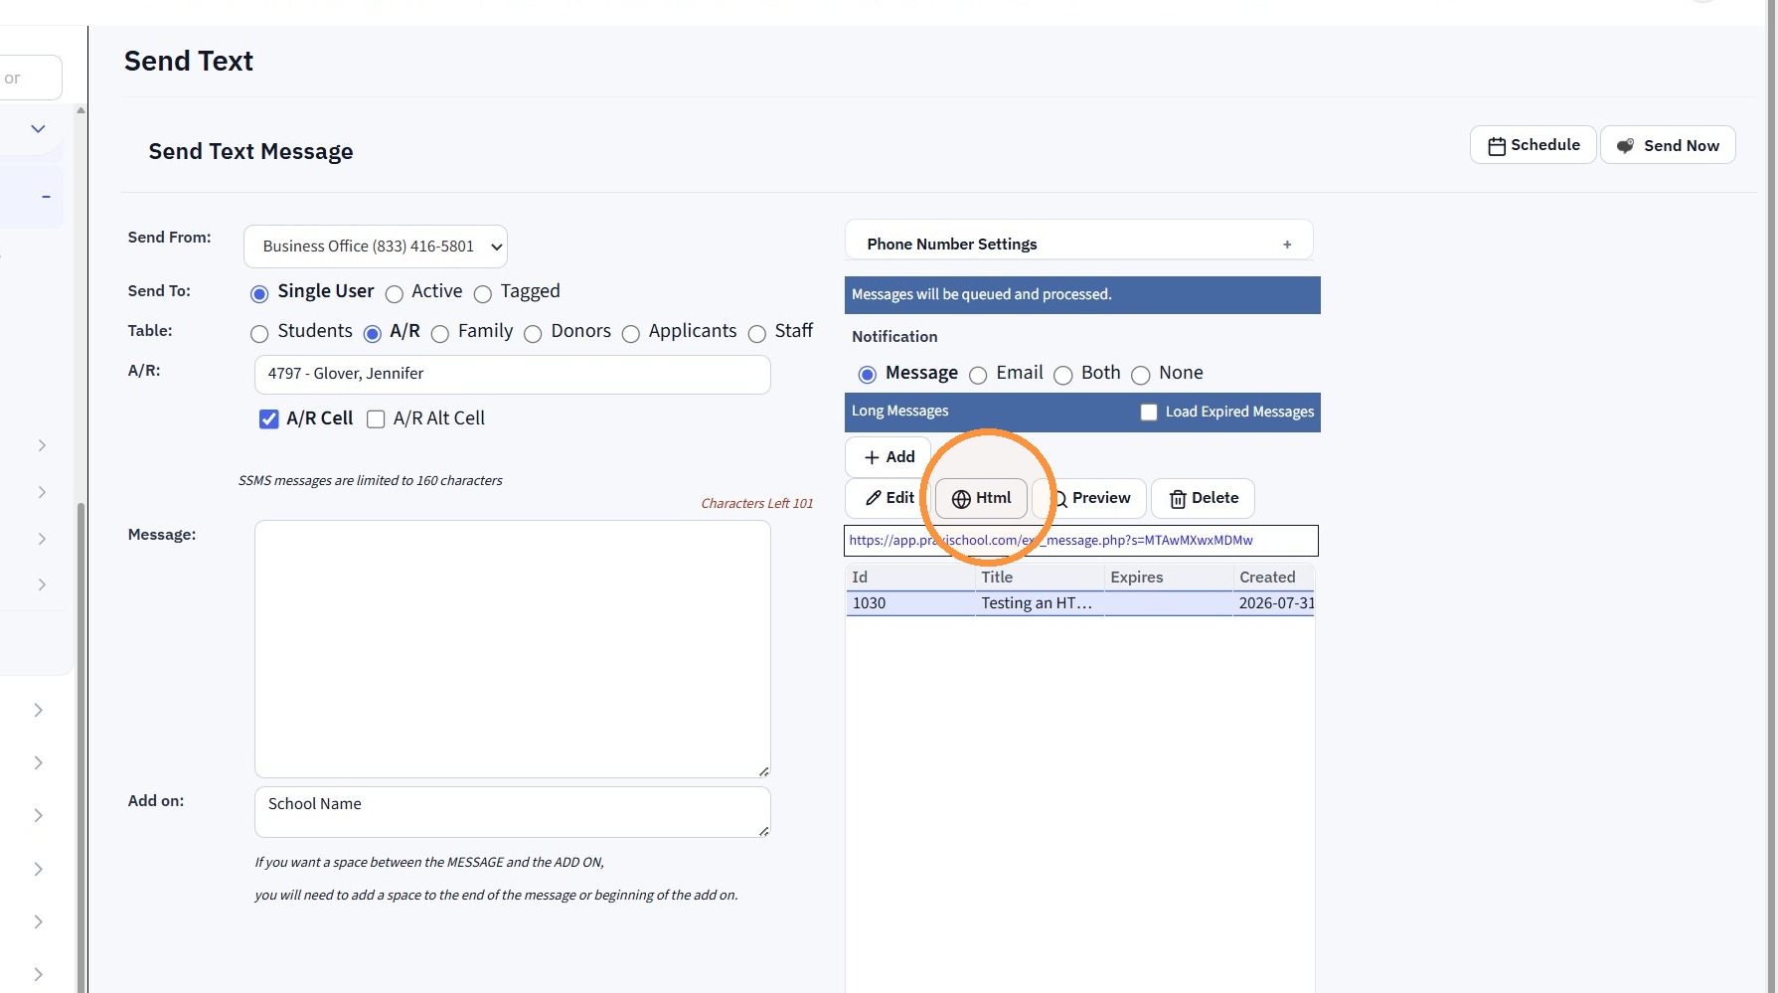Click the plus Add long message button

coord(889,457)
